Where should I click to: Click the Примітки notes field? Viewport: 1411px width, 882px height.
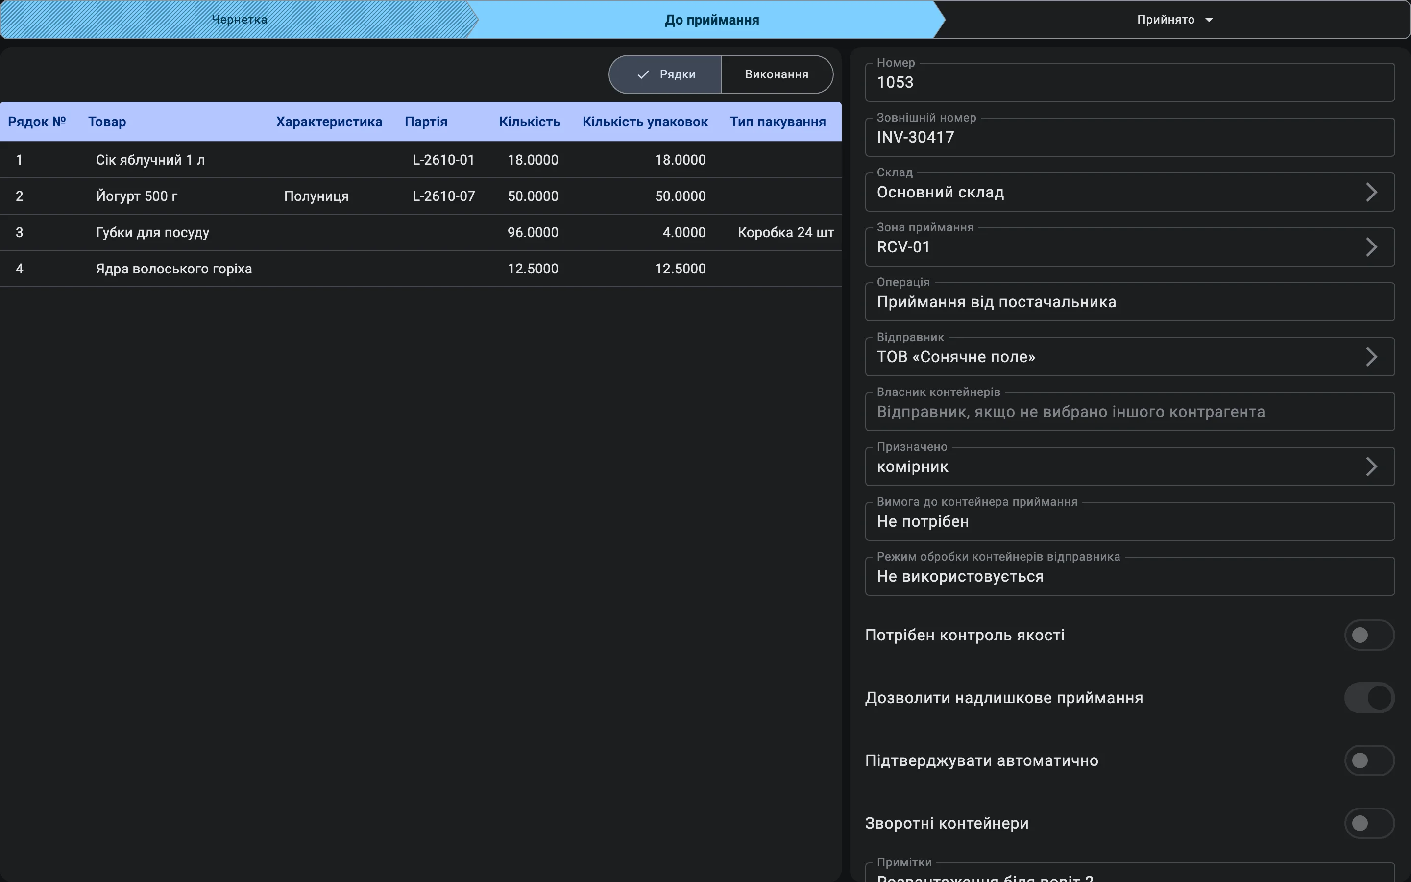coord(1129,873)
